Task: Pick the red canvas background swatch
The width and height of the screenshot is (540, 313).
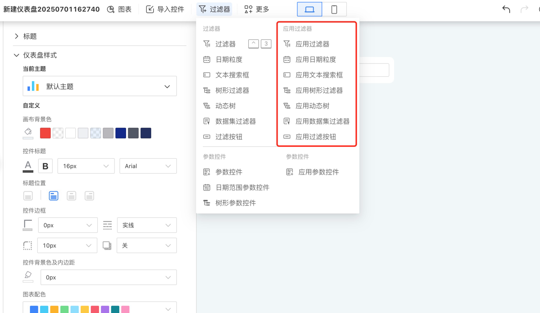Action: point(45,133)
